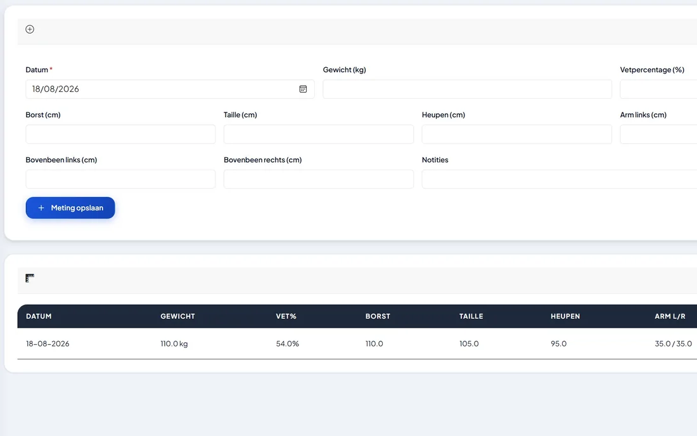
Task: Click the Gewicht (kg) input field
Action: pos(467,89)
